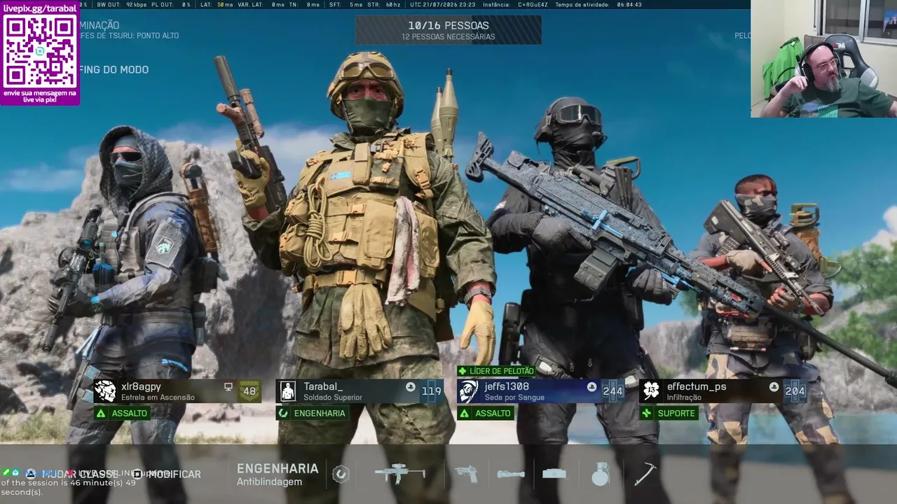Screen dimensions: 897x504
Task: Pick the anti-tank mine gadget slot
Action: (554, 474)
